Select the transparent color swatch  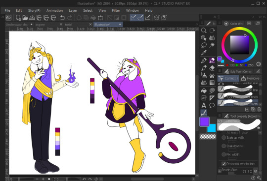(208, 136)
